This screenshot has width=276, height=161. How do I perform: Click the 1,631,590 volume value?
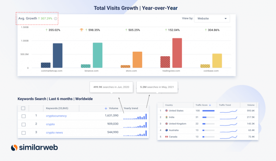click(x=112, y=115)
